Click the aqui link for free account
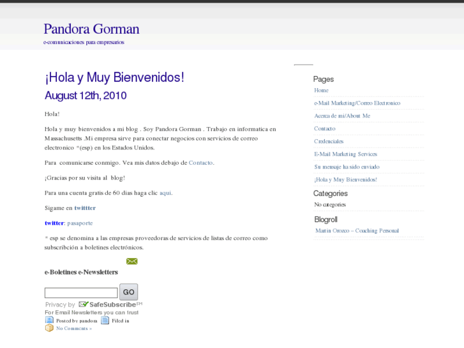Image resolution: width=464 pixels, height=348 pixels. [165, 193]
